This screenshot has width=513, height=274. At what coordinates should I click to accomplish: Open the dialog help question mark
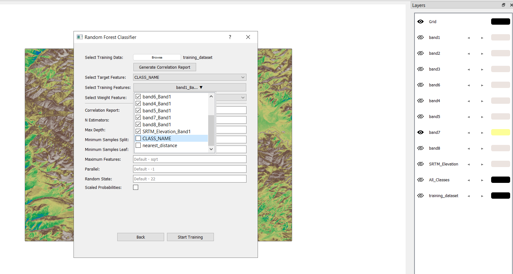(230, 37)
